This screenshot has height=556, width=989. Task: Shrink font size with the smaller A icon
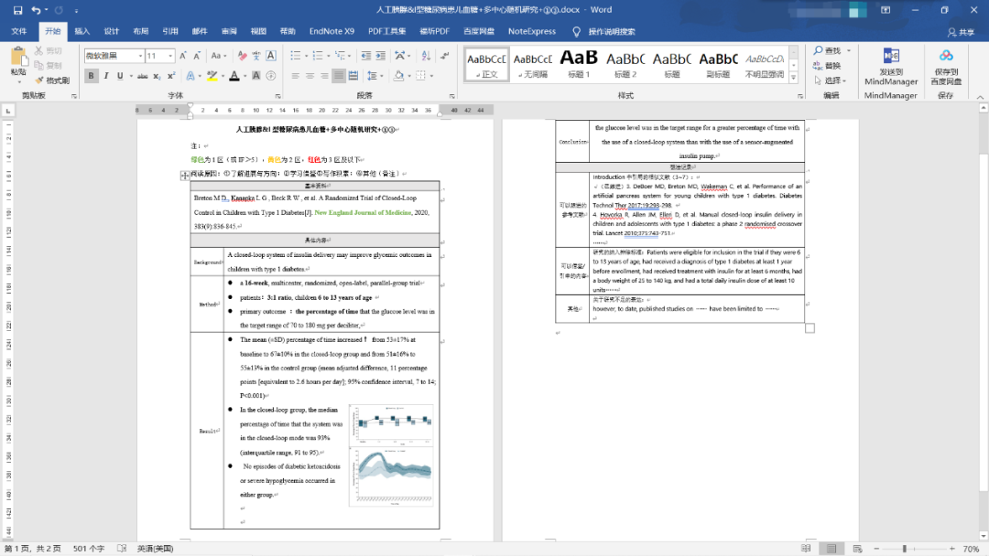pyautogui.click(x=197, y=56)
